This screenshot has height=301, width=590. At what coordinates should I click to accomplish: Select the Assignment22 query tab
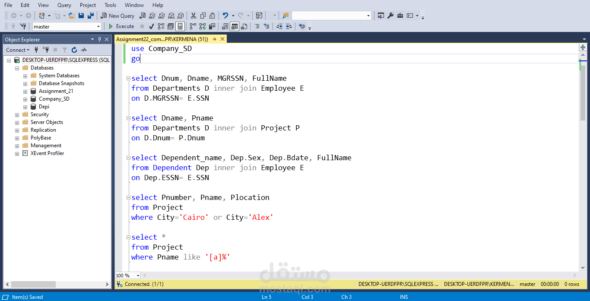[x=162, y=39]
